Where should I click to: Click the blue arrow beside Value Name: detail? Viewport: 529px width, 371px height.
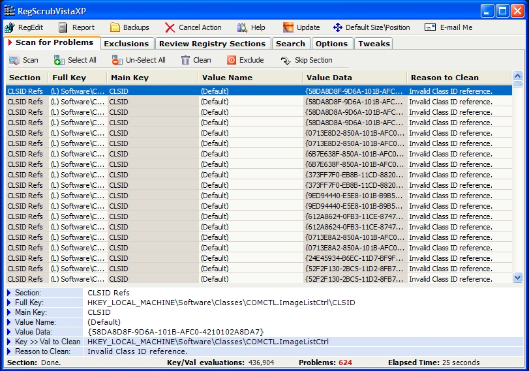9,322
